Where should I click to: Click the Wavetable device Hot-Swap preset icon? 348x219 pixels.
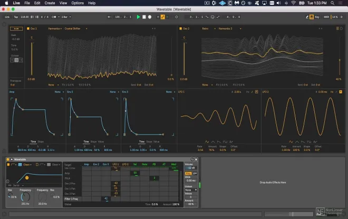[192, 159]
